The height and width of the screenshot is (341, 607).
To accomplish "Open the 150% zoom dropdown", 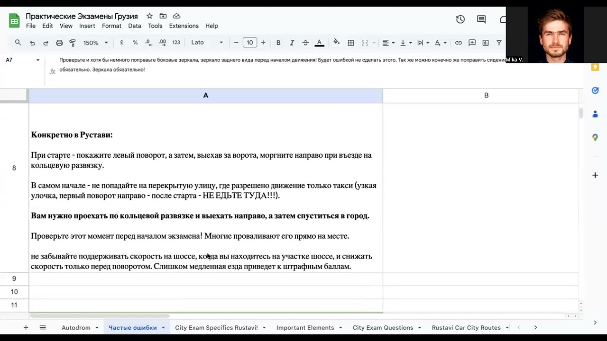I will click(x=96, y=43).
